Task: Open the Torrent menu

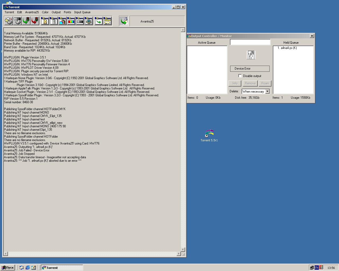Action: (9, 12)
